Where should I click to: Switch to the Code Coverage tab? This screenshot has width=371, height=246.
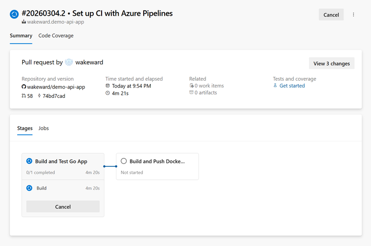click(x=56, y=36)
